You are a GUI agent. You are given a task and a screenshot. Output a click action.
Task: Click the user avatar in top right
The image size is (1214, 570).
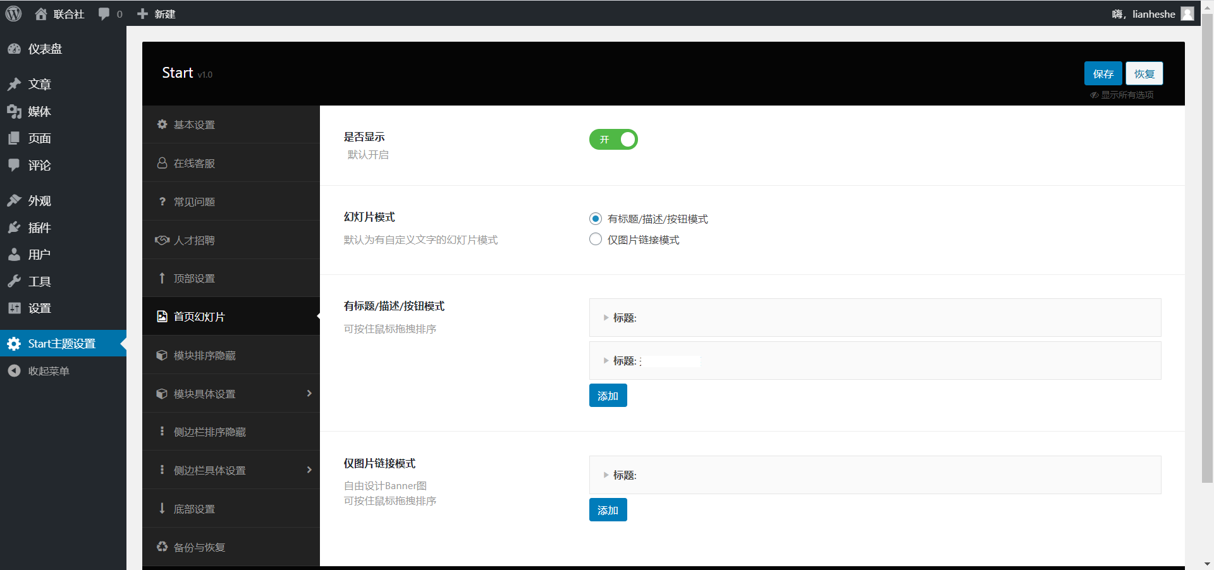(1187, 14)
